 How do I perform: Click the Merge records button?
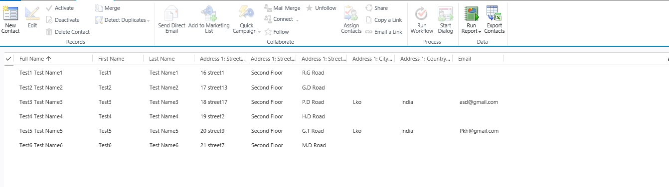pyautogui.click(x=108, y=8)
